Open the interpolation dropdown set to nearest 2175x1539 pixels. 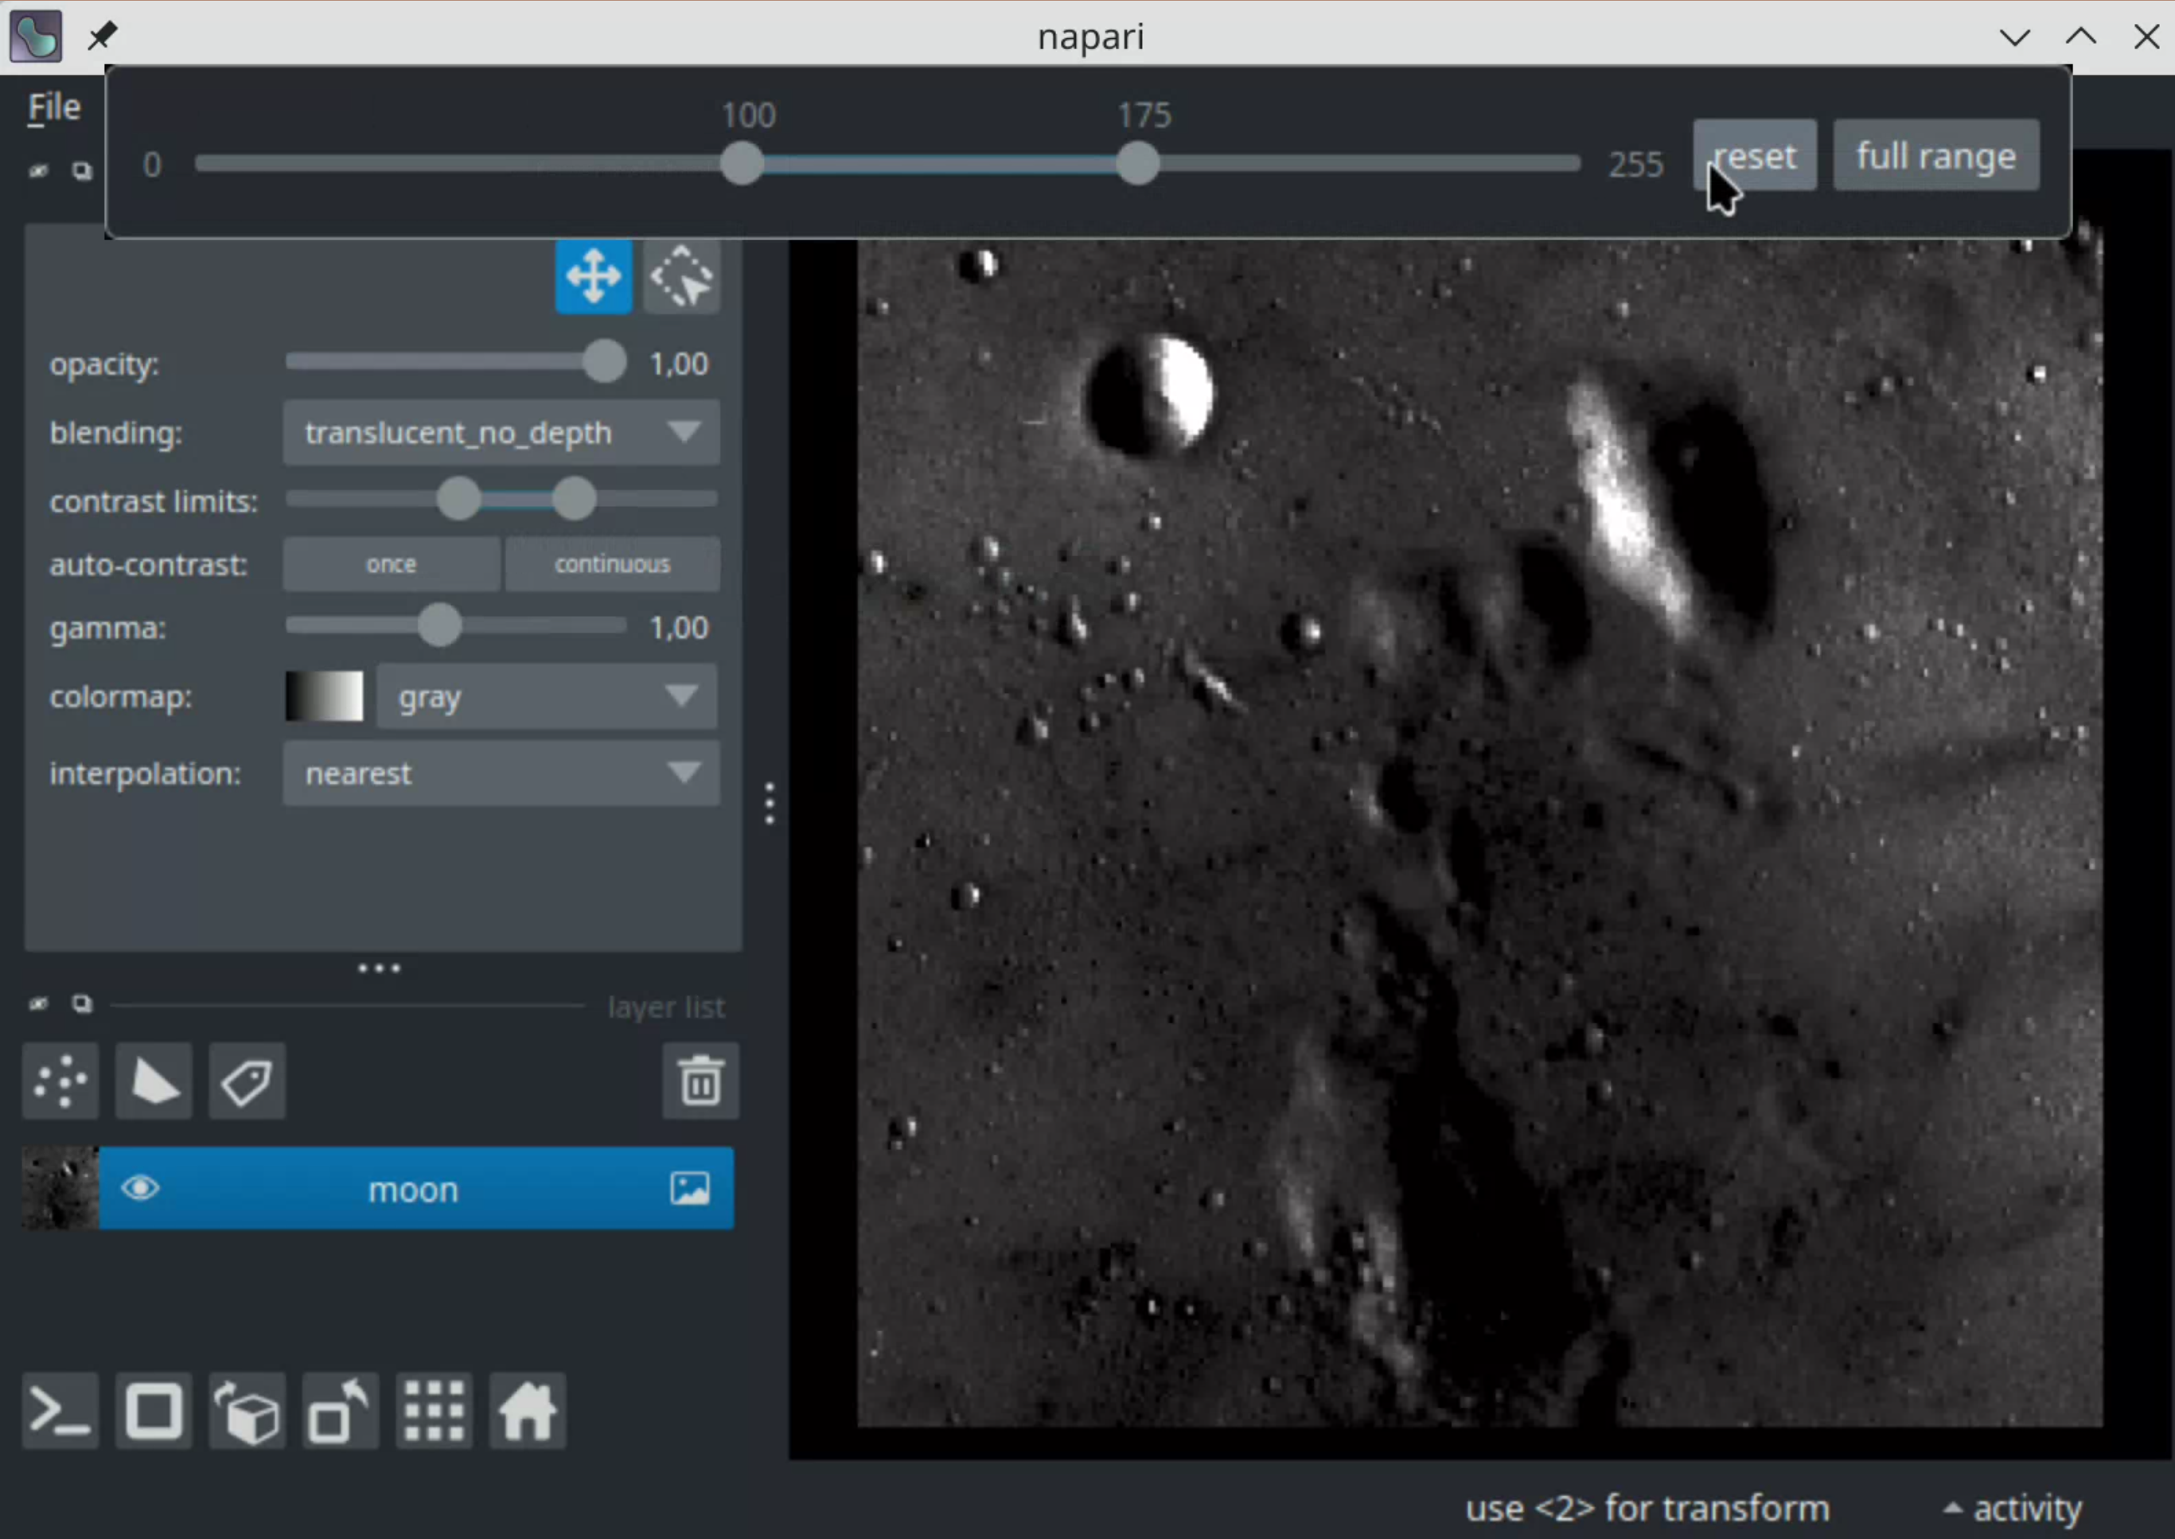tap(501, 774)
